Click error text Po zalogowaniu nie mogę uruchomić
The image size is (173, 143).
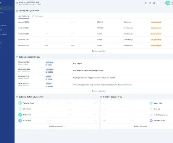[x=94, y=78]
